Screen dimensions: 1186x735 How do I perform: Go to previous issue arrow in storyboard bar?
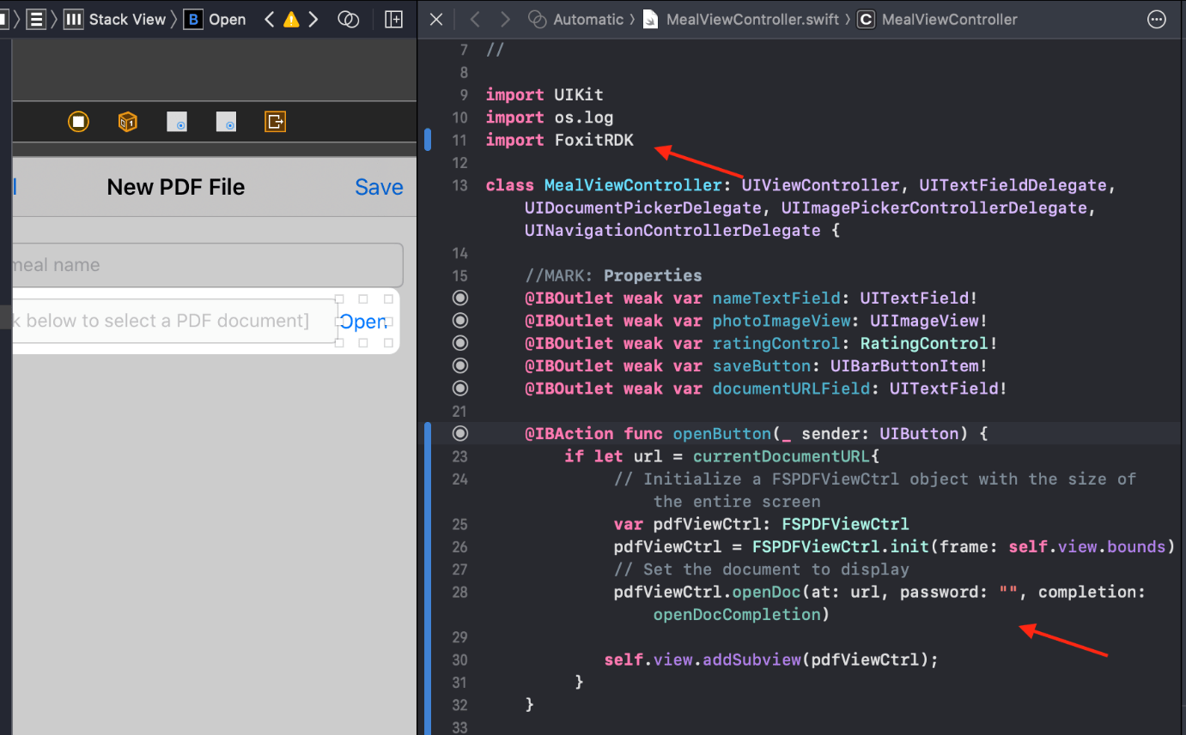[270, 19]
